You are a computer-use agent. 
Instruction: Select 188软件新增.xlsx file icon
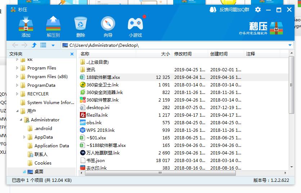coord(82,77)
